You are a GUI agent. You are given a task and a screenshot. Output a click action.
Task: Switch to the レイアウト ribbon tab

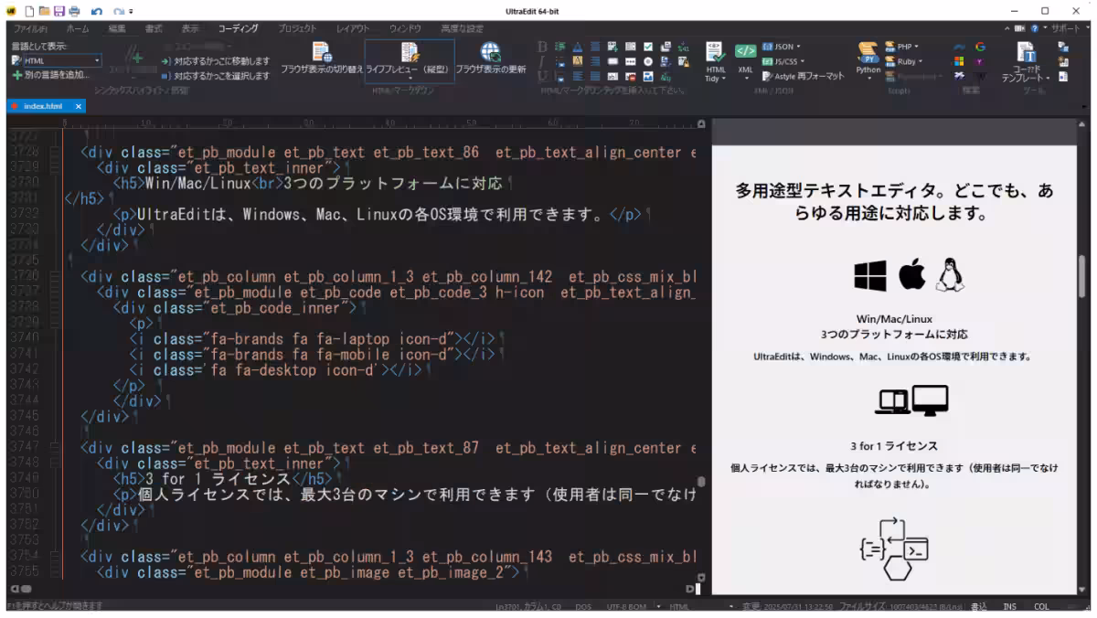point(353,28)
